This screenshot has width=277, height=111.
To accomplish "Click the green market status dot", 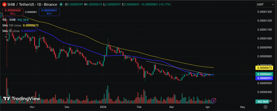I will [x=61, y=4].
